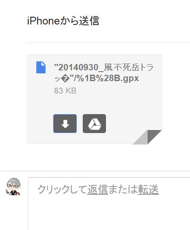Click the または text in reply box
190x230 pixels.
(123, 189)
